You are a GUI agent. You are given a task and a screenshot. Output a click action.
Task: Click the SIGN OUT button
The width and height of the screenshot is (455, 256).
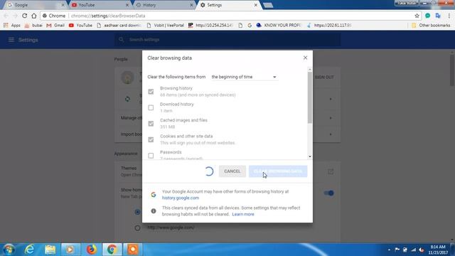pyautogui.click(x=324, y=78)
